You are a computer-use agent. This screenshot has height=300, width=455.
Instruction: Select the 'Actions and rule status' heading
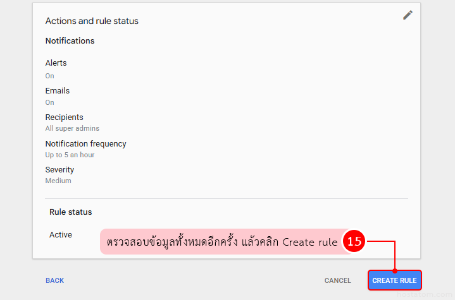92,21
